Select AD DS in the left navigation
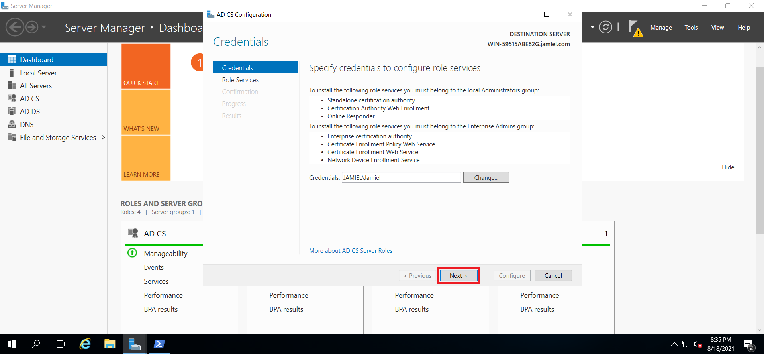 [x=53, y=111]
